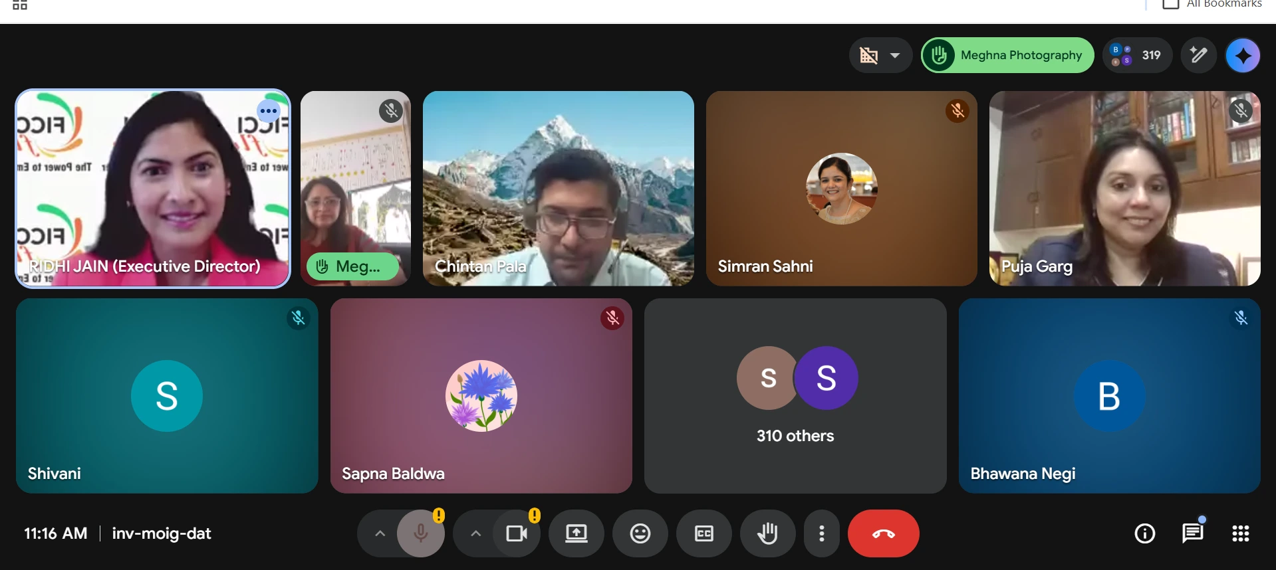Toggle closed captions
The height and width of the screenshot is (570, 1276).
tap(703, 533)
